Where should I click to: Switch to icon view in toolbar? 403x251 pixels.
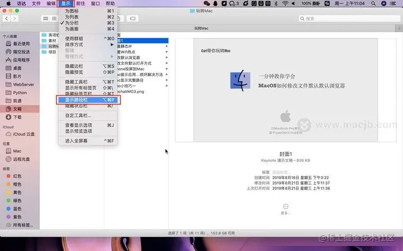point(45,18)
